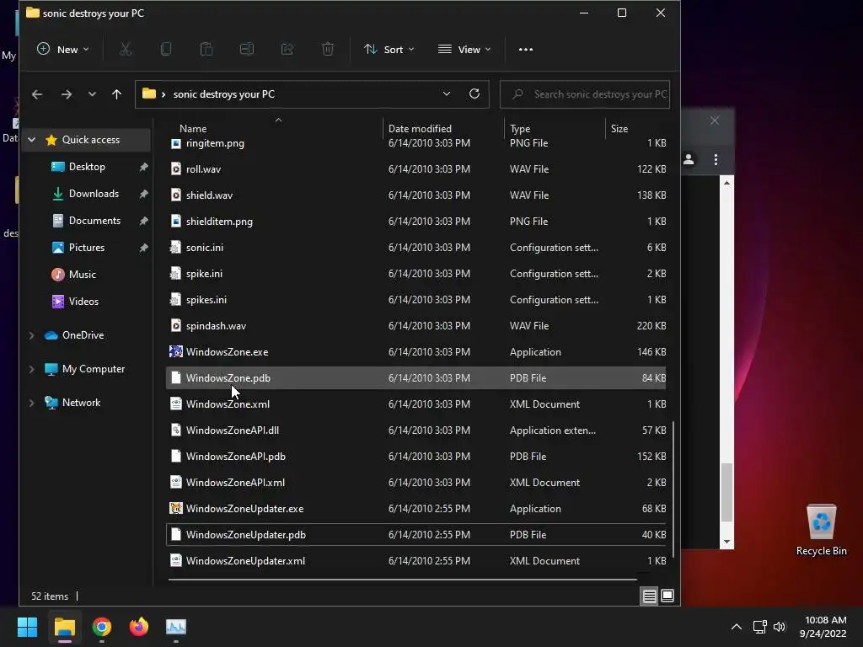The image size is (863, 647).
Task: Open the monitor app on taskbar
Action: [176, 627]
